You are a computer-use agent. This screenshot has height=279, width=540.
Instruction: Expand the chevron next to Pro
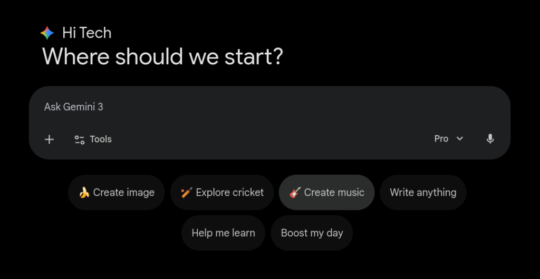tap(460, 139)
